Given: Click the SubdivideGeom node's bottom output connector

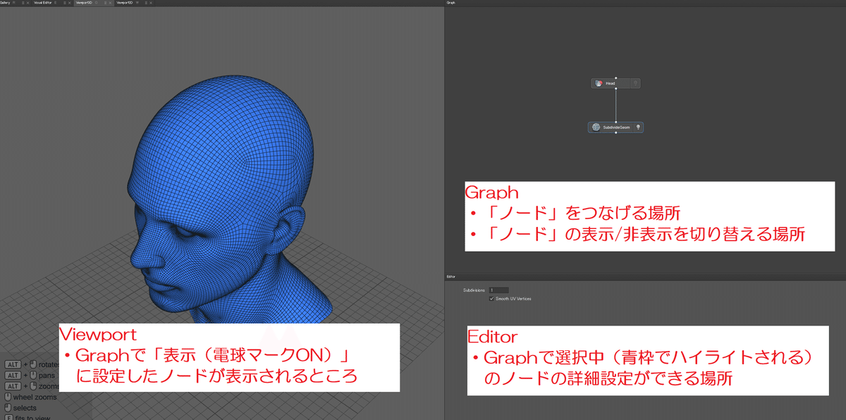Looking at the screenshot, I should [x=615, y=134].
